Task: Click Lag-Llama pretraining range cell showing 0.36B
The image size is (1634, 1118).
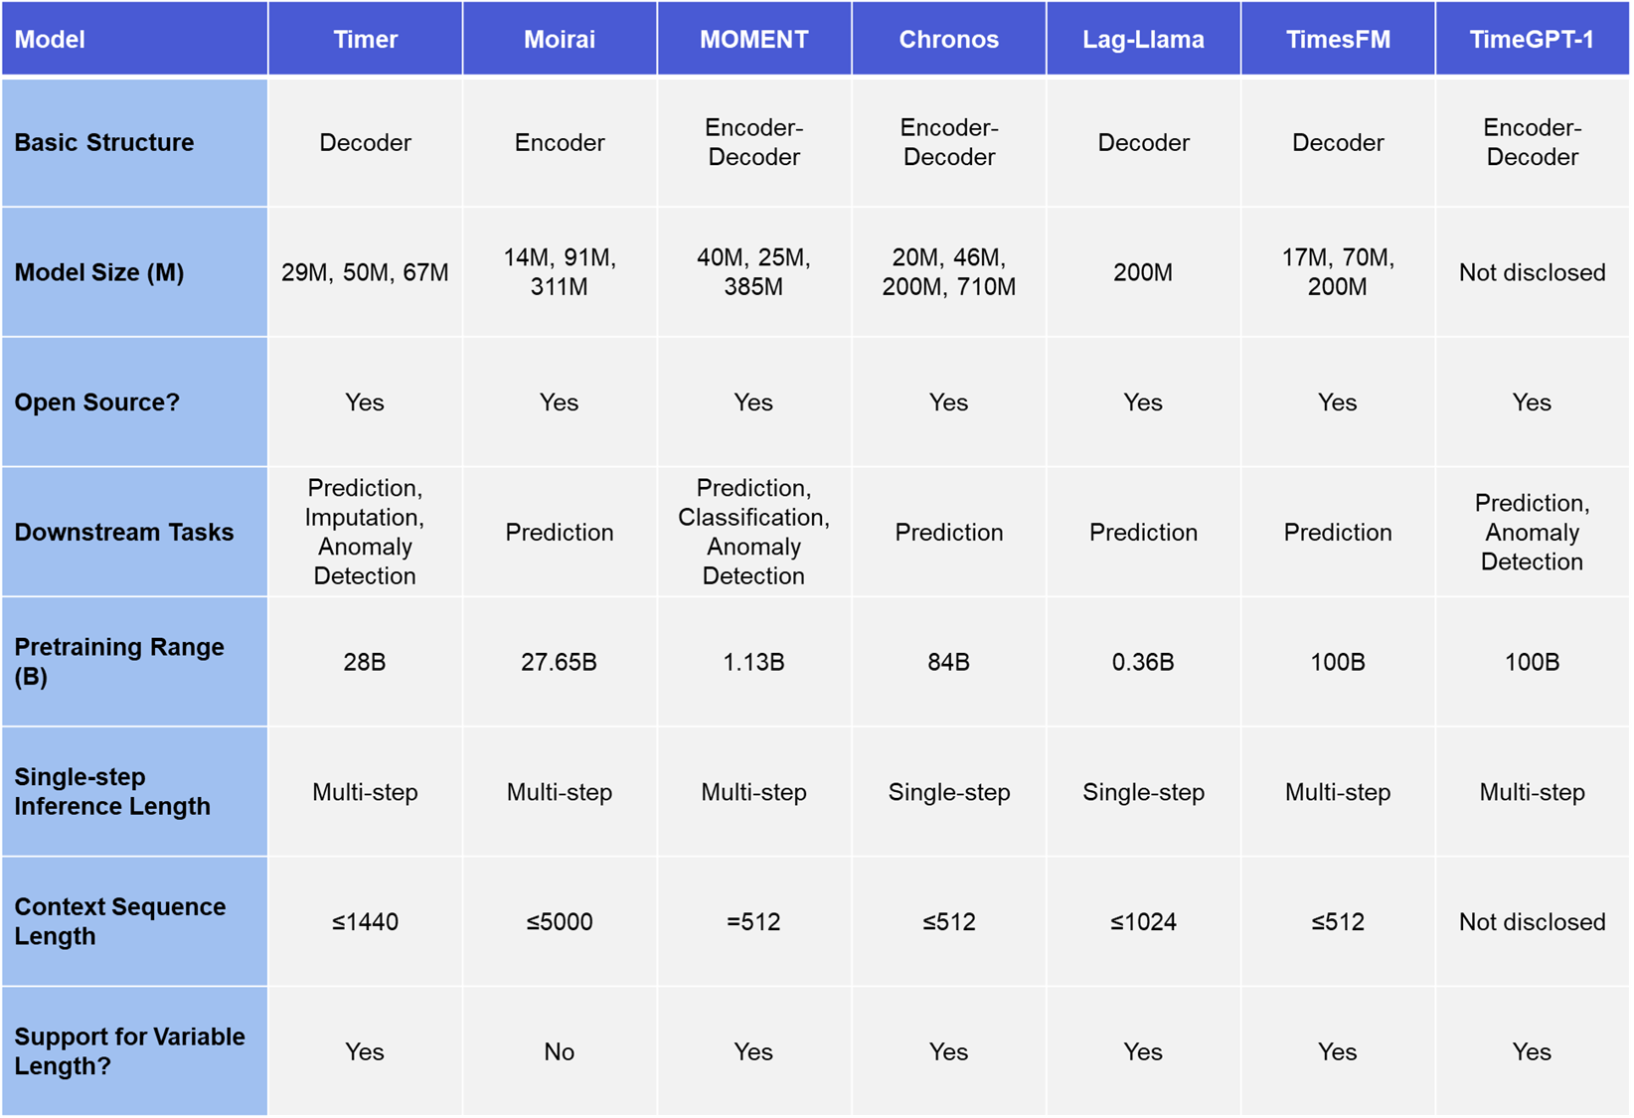Action: point(1143,661)
